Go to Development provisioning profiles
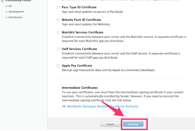Viewport: 195px width, 131px height. point(16,12)
